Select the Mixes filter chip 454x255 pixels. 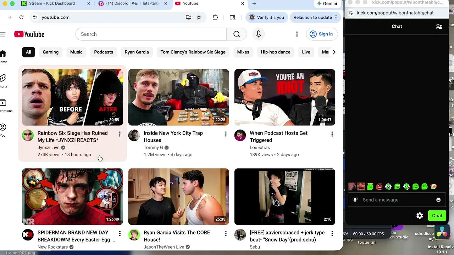click(243, 52)
